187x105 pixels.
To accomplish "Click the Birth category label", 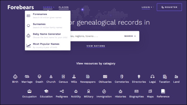I will pyautogui.click(x=15, y=82).
